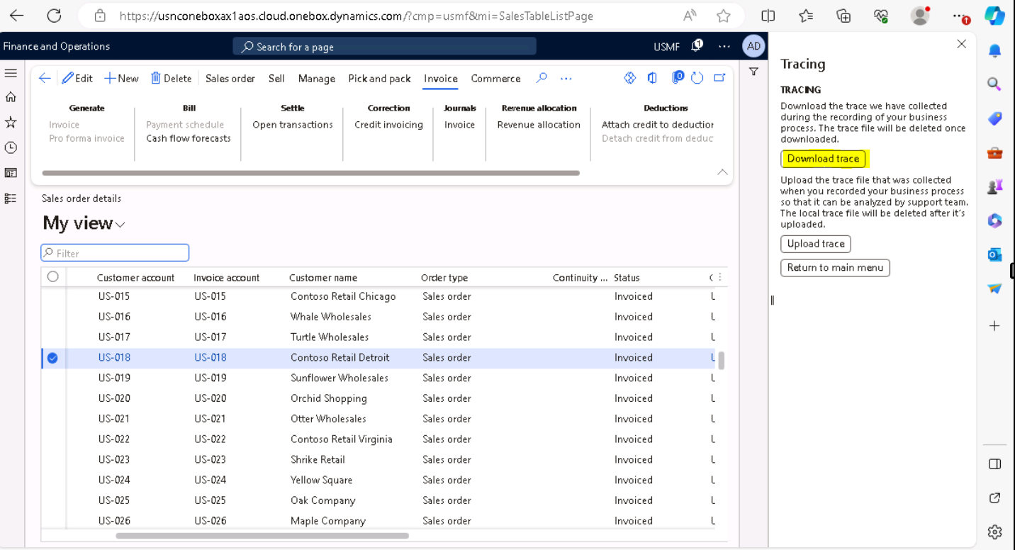
Task: Open the browser Favorites list icon
Action: coord(806,16)
